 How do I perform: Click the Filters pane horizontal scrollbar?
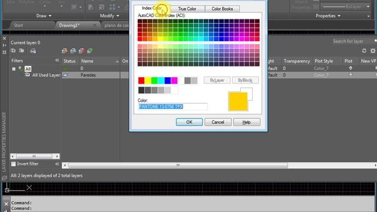pos(35,157)
